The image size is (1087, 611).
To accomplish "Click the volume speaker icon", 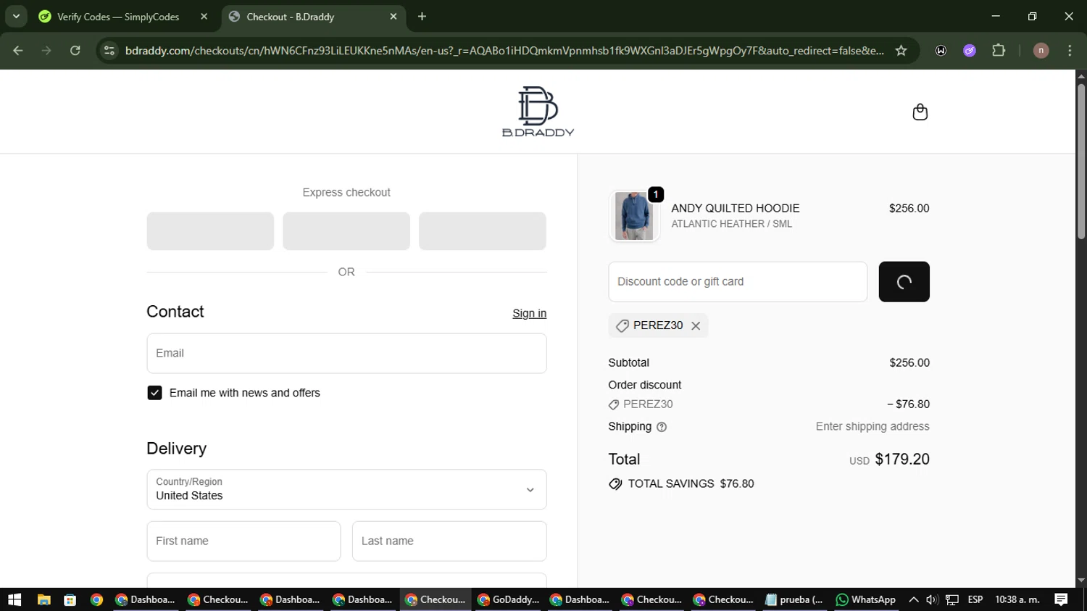I will [x=932, y=600].
